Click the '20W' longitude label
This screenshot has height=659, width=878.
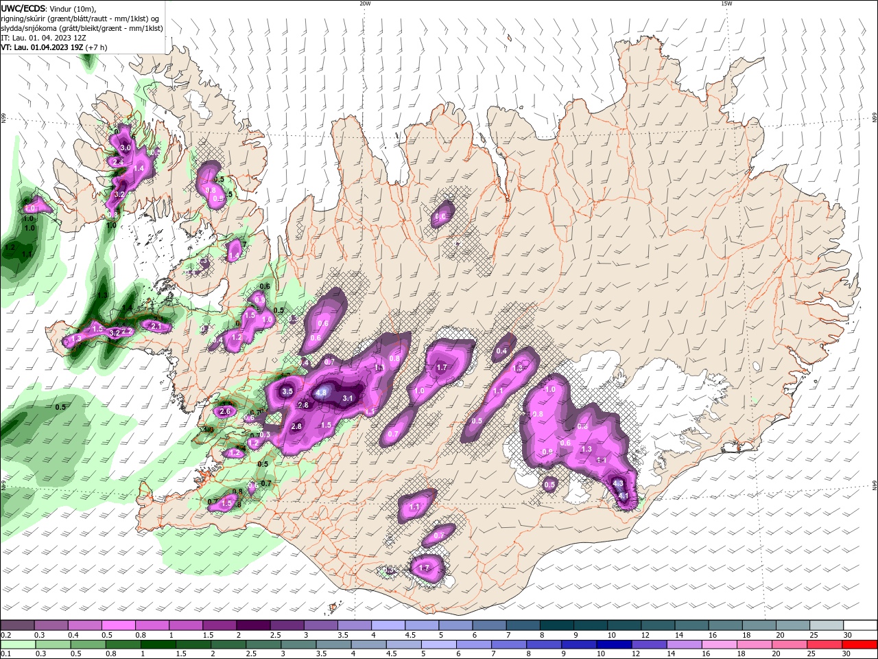(365, 3)
